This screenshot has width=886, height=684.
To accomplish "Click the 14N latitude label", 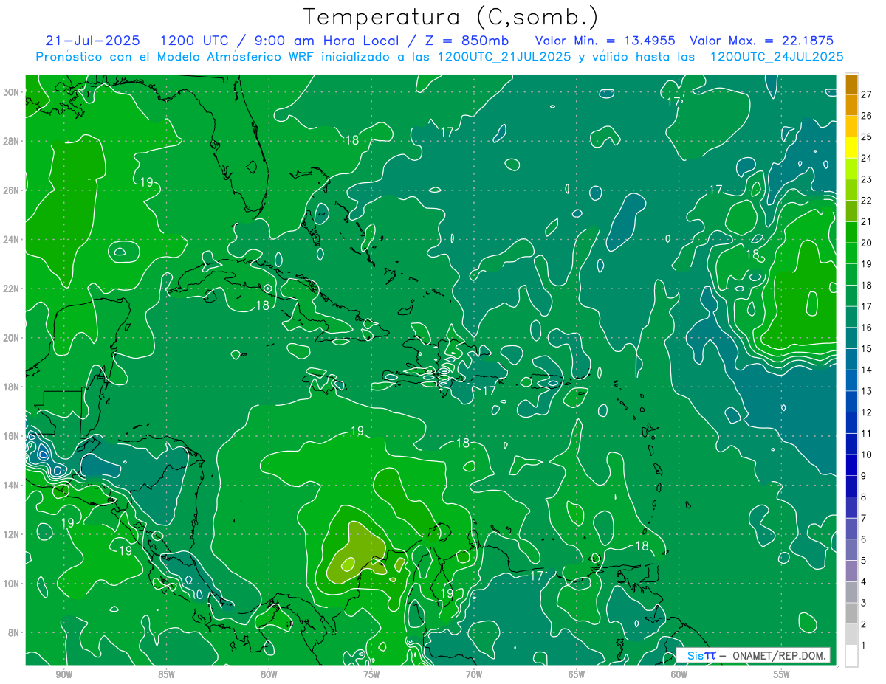I will coord(11,486).
